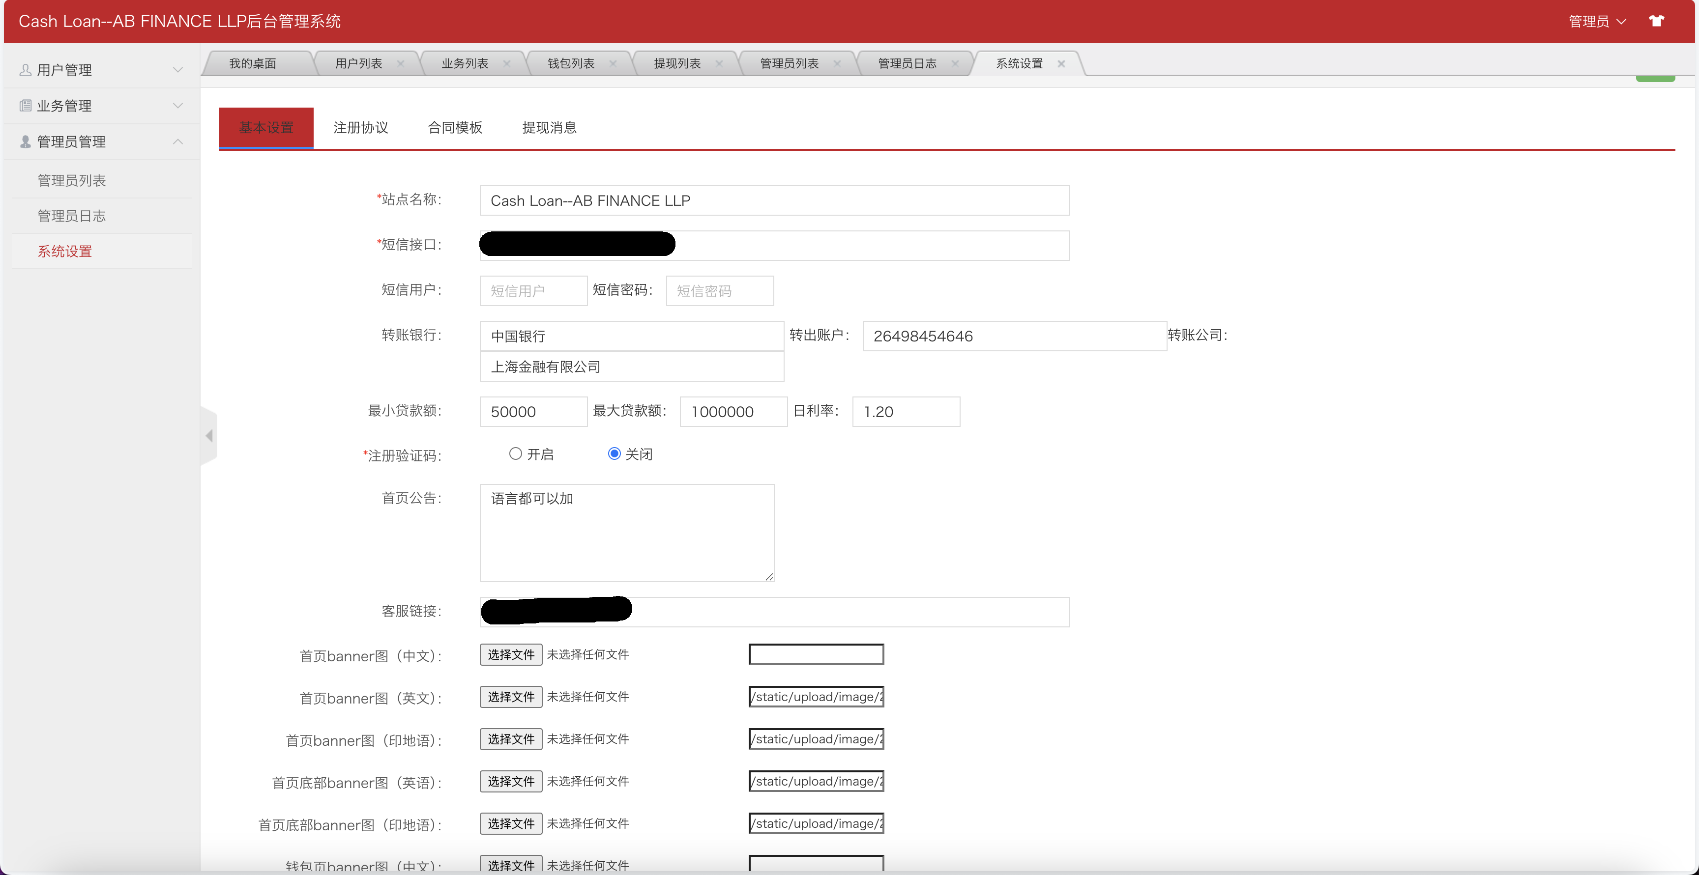Click the t-shirt skin icon in header
The height and width of the screenshot is (875, 1699).
(x=1656, y=21)
